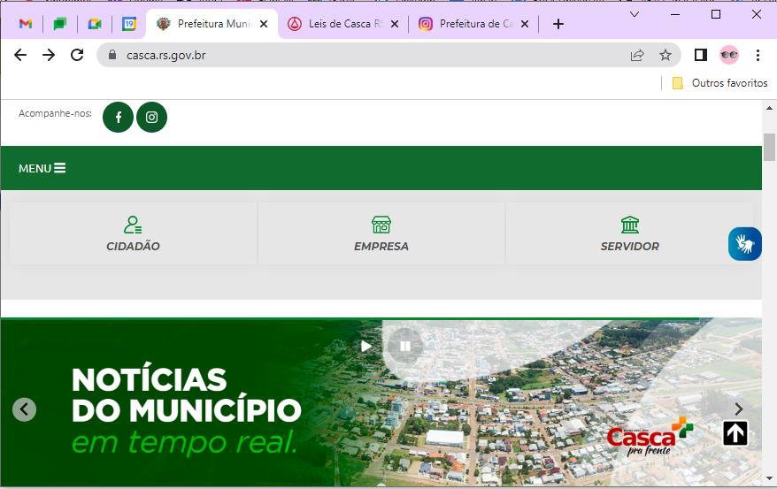Close the Instagram Prefeitura de Casca tab
Screen dimensions: 777x489
525,24
